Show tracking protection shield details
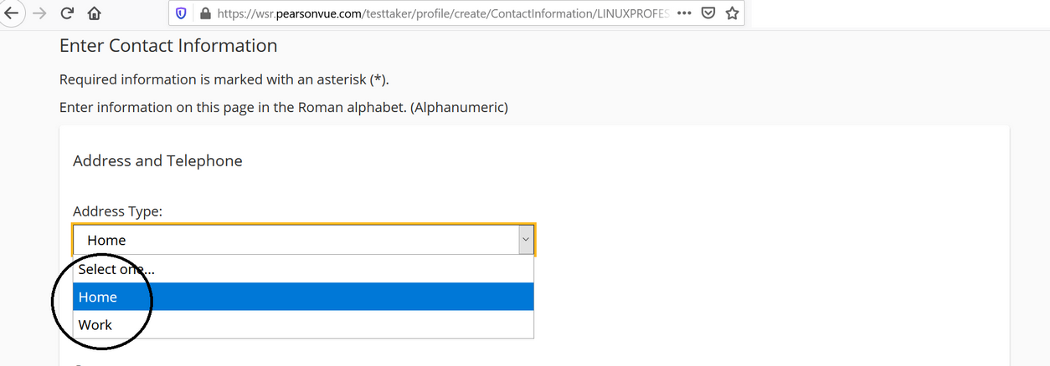The height and width of the screenshot is (366, 1050). tap(181, 13)
